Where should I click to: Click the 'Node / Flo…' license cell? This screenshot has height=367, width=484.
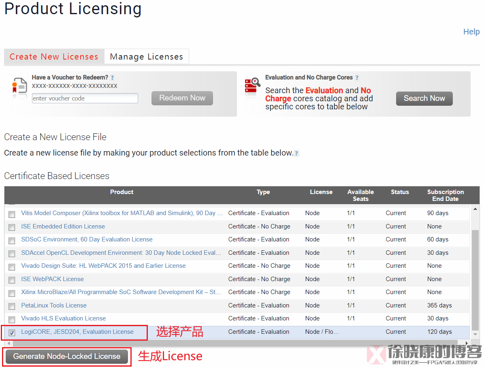pyautogui.click(x=322, y=331)
